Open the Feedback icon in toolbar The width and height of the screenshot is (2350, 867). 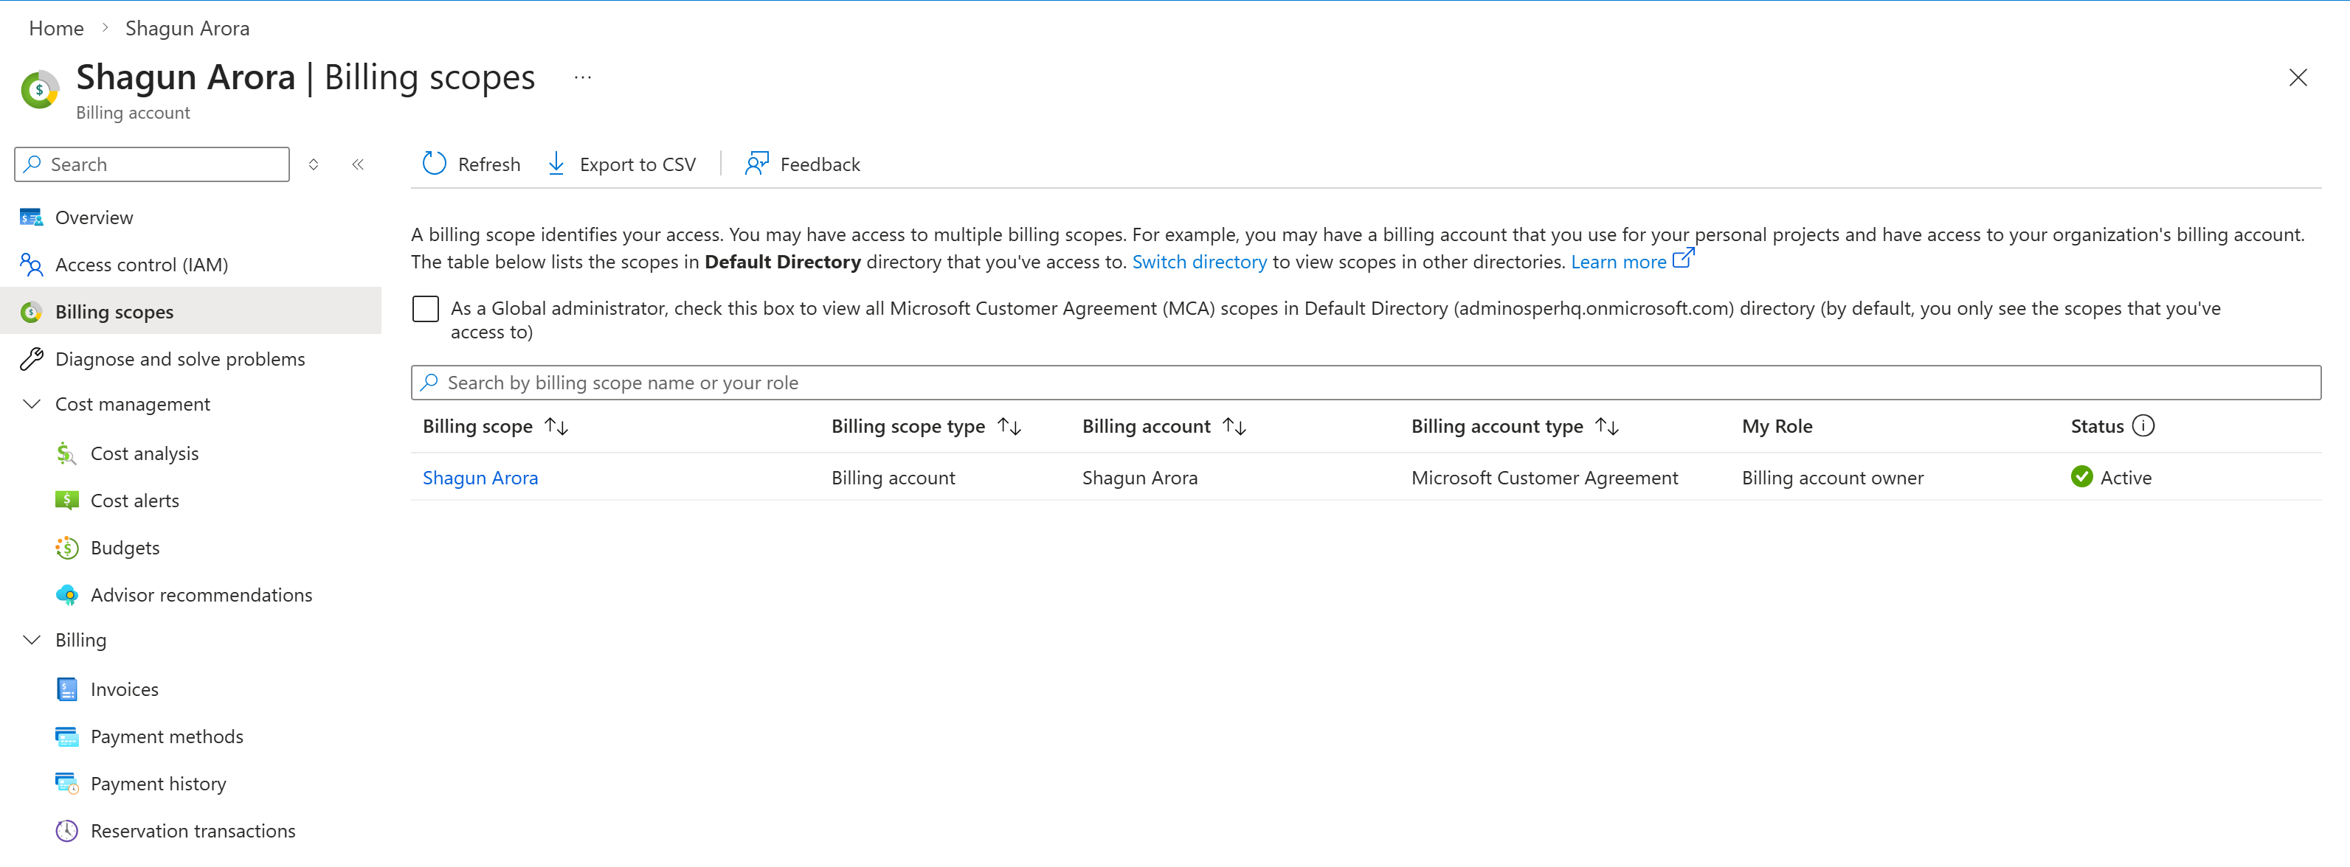756,164
